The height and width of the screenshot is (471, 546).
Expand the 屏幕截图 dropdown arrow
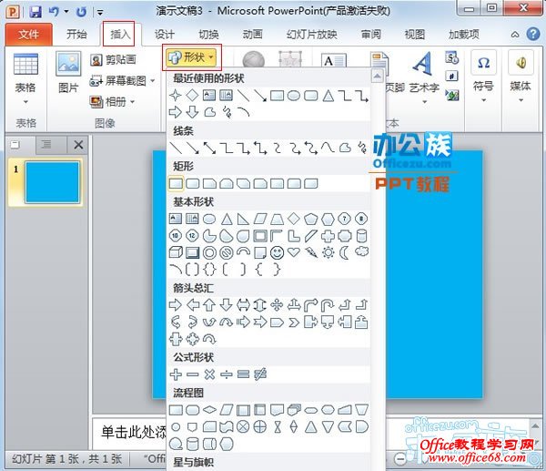153,81
